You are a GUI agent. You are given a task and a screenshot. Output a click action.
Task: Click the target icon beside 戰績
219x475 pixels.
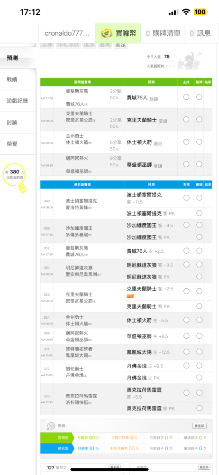[x=50, y=426]
